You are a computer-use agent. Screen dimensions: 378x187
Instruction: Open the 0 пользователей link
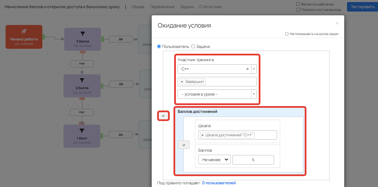pos(218,183)
